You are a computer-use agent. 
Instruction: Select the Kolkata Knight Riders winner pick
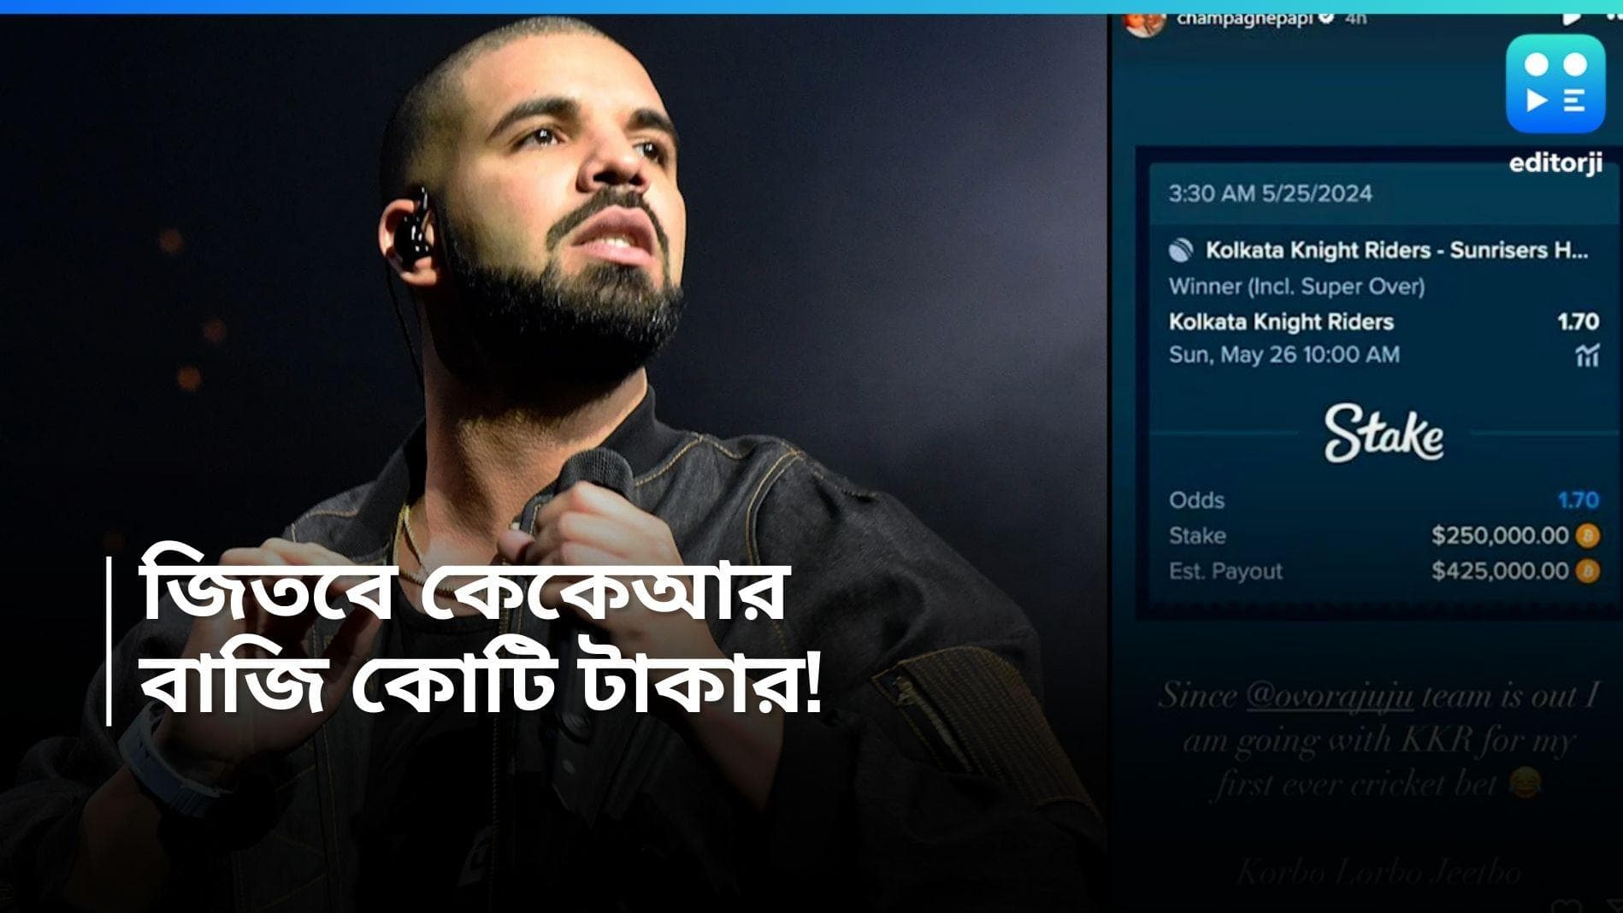(x=1281, y=322)
